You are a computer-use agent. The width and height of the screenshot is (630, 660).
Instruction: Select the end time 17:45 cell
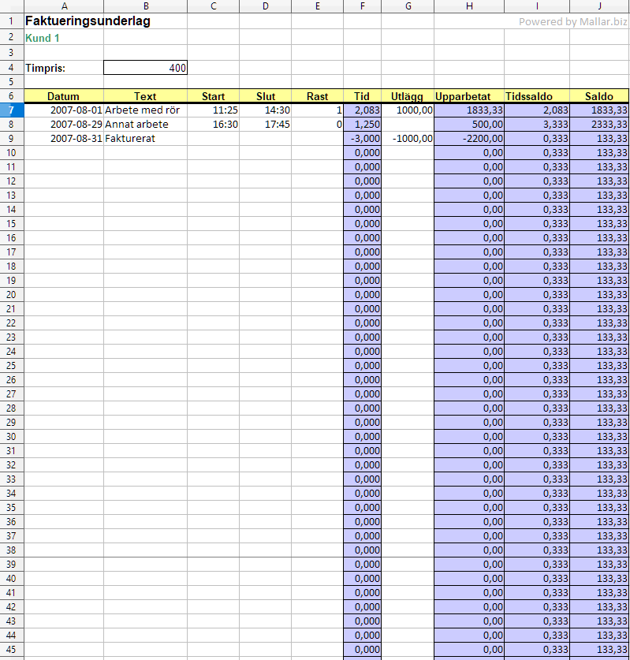pos(266,124)
